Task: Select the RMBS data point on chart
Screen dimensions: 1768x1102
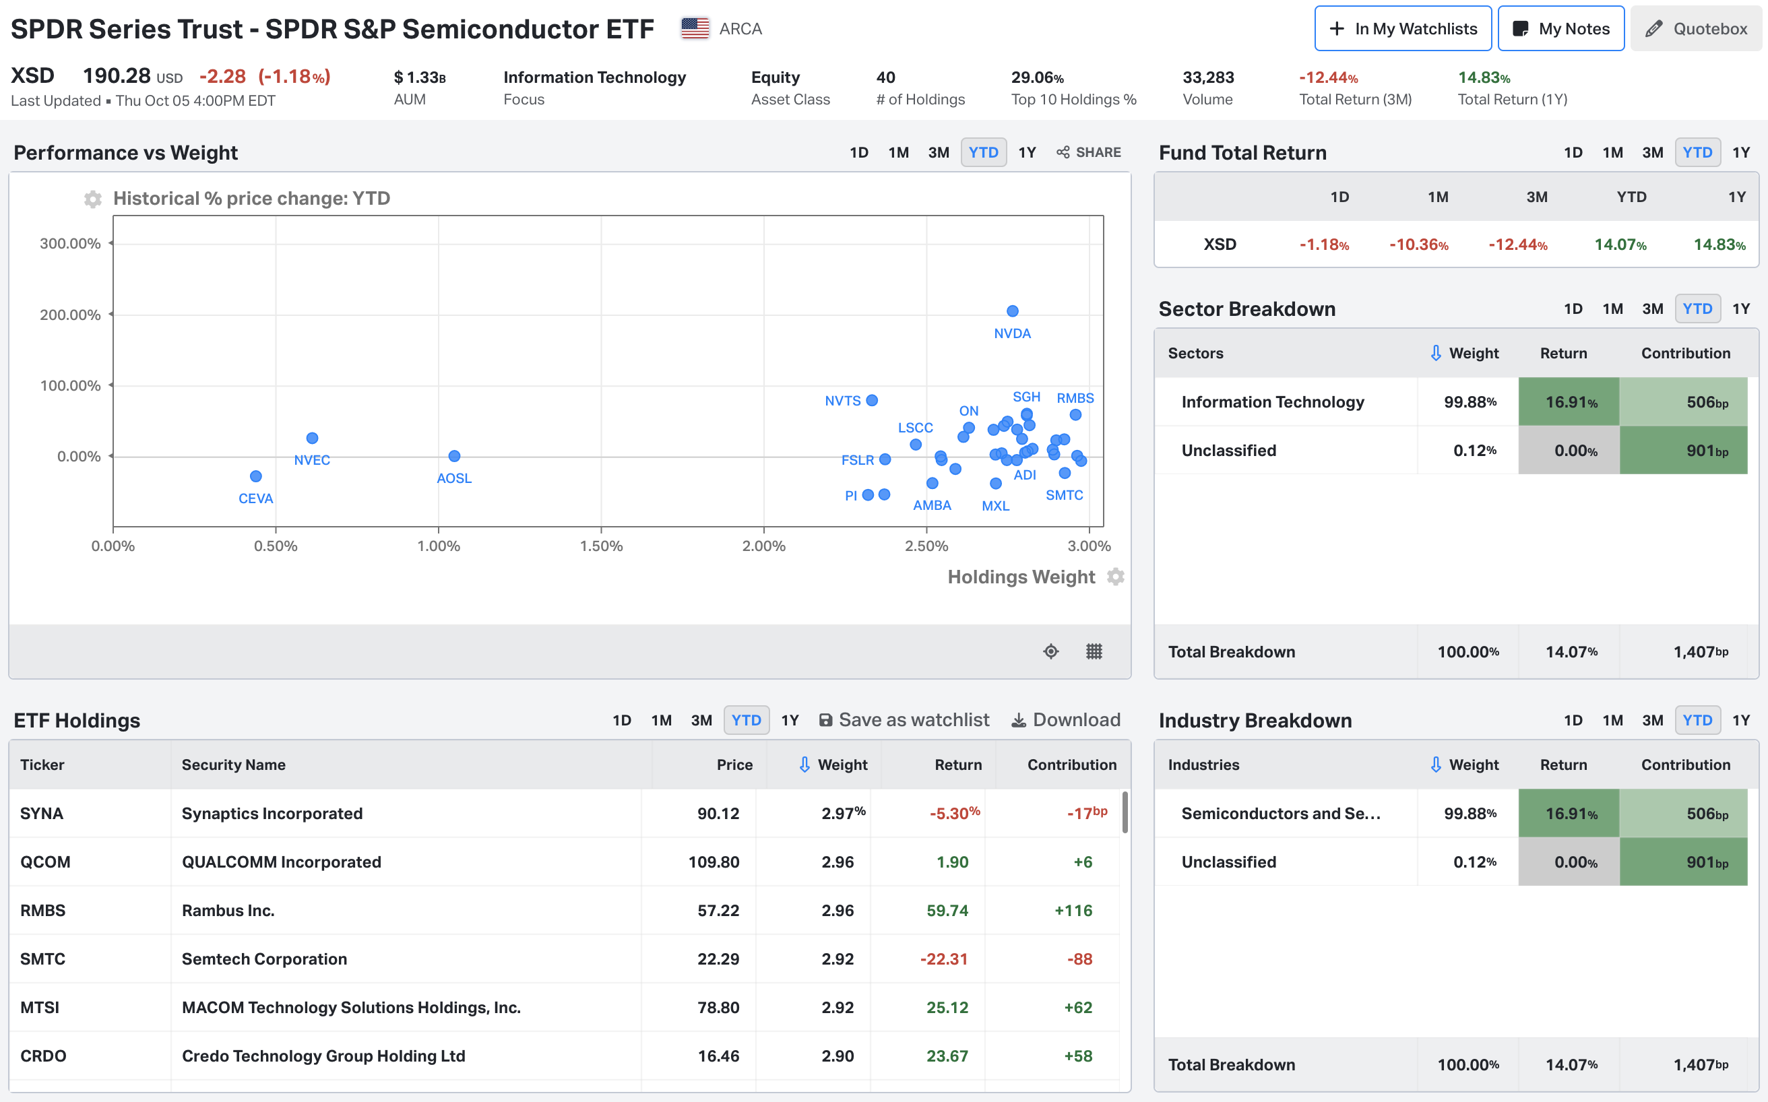Action: click(1075, 415)
